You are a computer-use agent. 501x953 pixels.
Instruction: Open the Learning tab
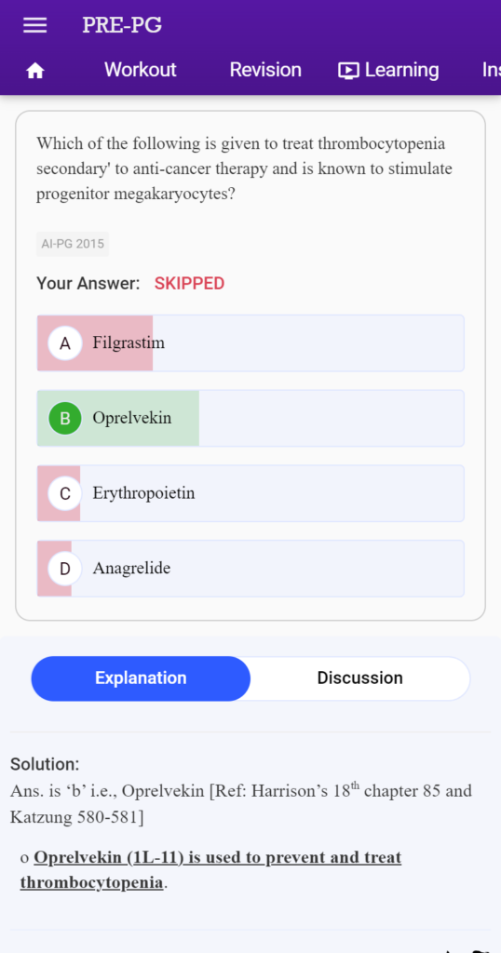[388, 70]
